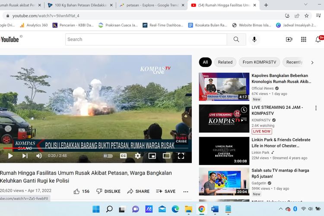The width and height of the screenshot is (324, 216).
Task: Play the KompasTV video
Action: (10, 156)
